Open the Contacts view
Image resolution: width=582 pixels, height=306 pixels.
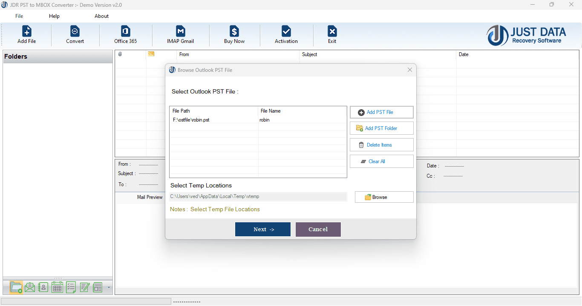(43, 287)
